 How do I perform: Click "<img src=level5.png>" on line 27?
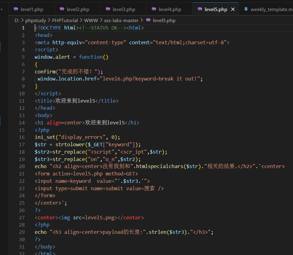[x=88, y=218]
